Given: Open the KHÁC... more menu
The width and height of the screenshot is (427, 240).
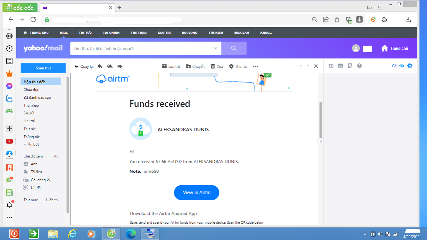Looking at the screenshot, I should coord(266,33).
